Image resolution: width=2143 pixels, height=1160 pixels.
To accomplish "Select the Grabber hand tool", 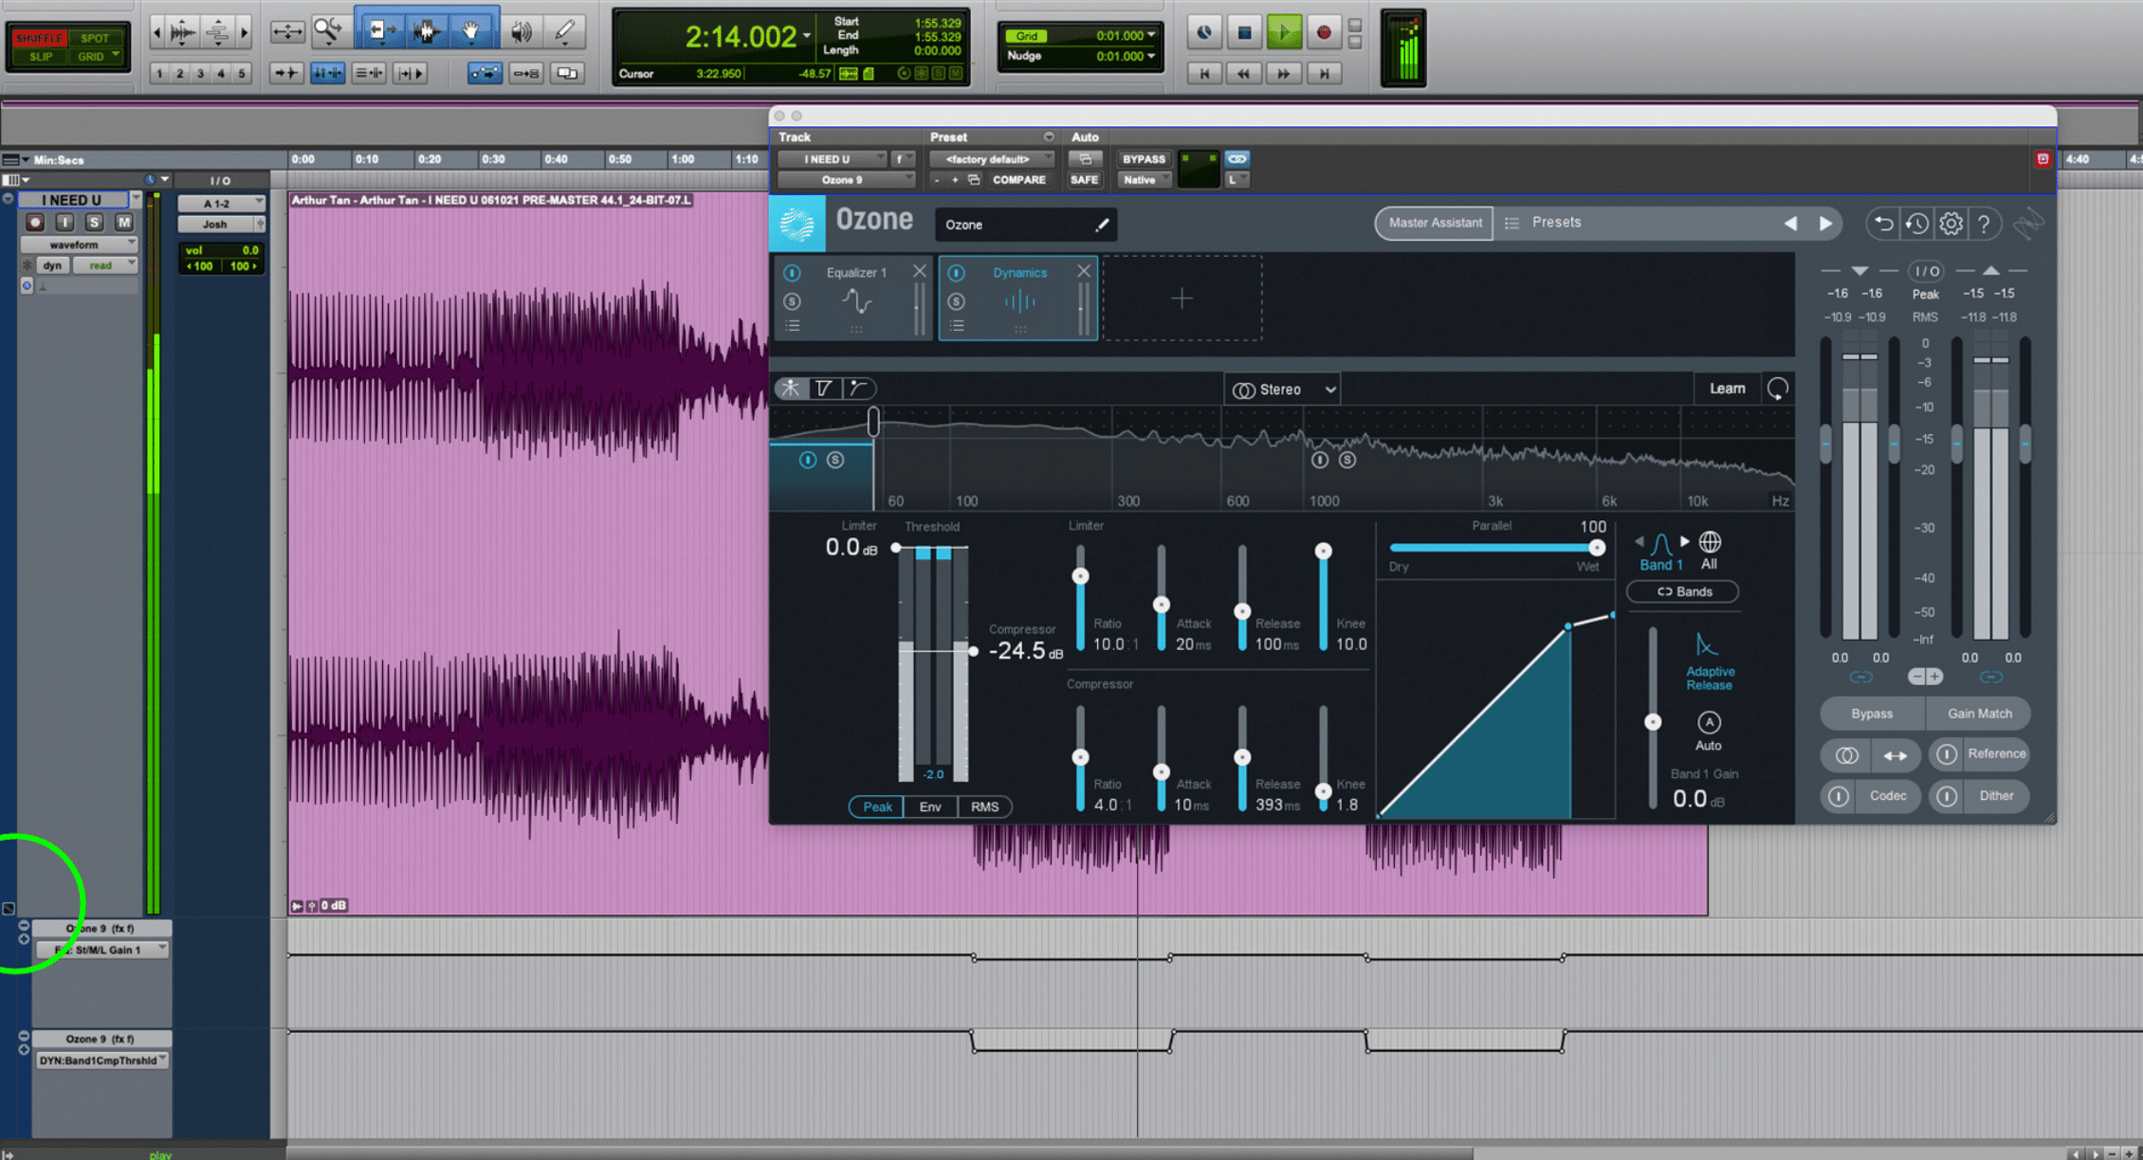I will tap(471, 31).
